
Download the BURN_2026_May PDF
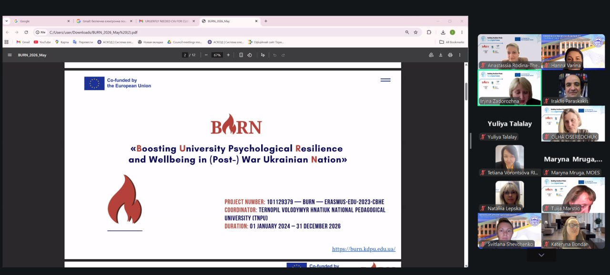pos(441,55)
